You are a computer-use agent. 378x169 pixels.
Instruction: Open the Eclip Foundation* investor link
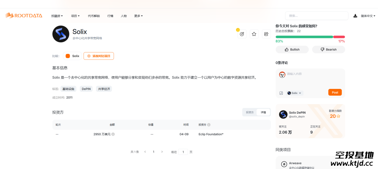[211, 134]
